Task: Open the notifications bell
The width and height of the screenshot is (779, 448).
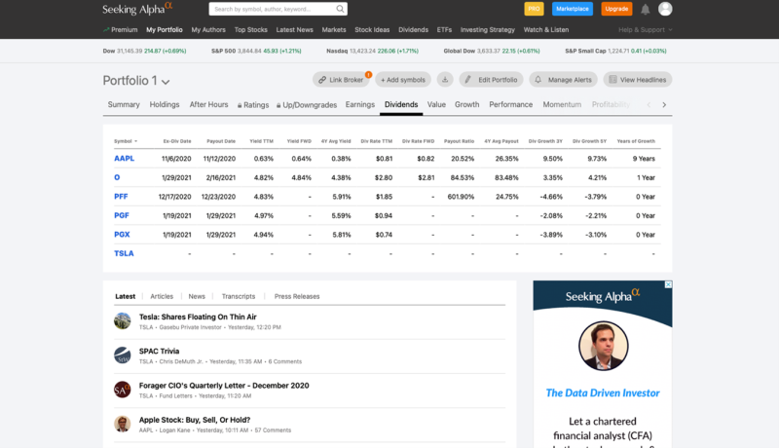Action: click(645, 9)
